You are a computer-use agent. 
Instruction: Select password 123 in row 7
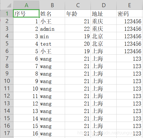click(130, 58)
